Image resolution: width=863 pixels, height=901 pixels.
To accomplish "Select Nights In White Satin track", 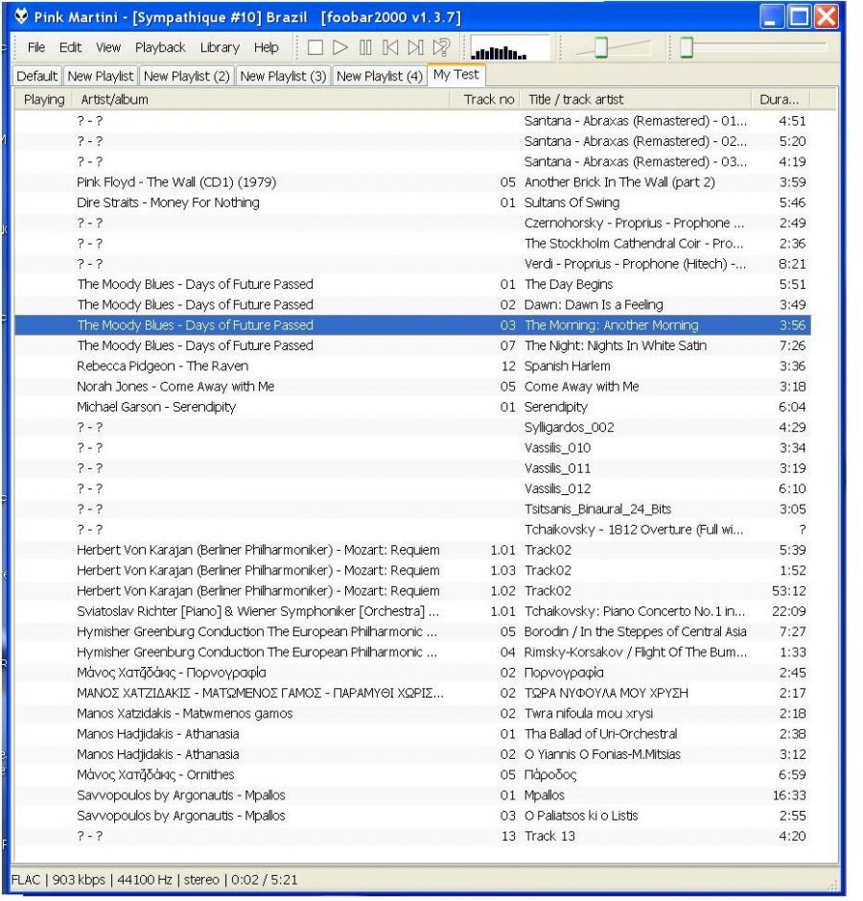I will coord(412,346).
